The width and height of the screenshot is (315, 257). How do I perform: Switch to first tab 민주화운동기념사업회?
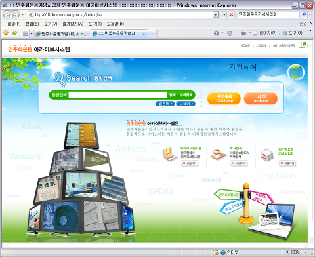[x=62, y=34]
